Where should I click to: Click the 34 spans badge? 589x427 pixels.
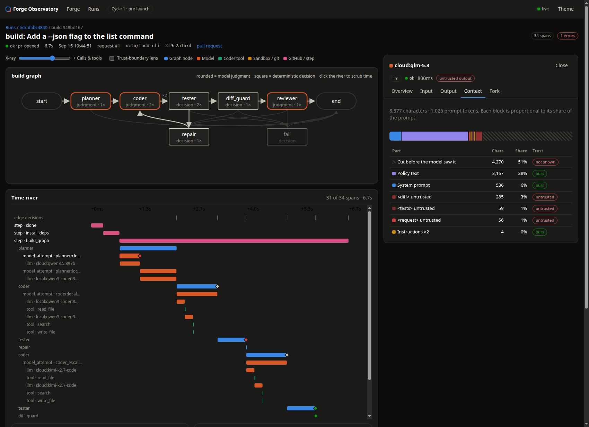click(x=542, y=36)
